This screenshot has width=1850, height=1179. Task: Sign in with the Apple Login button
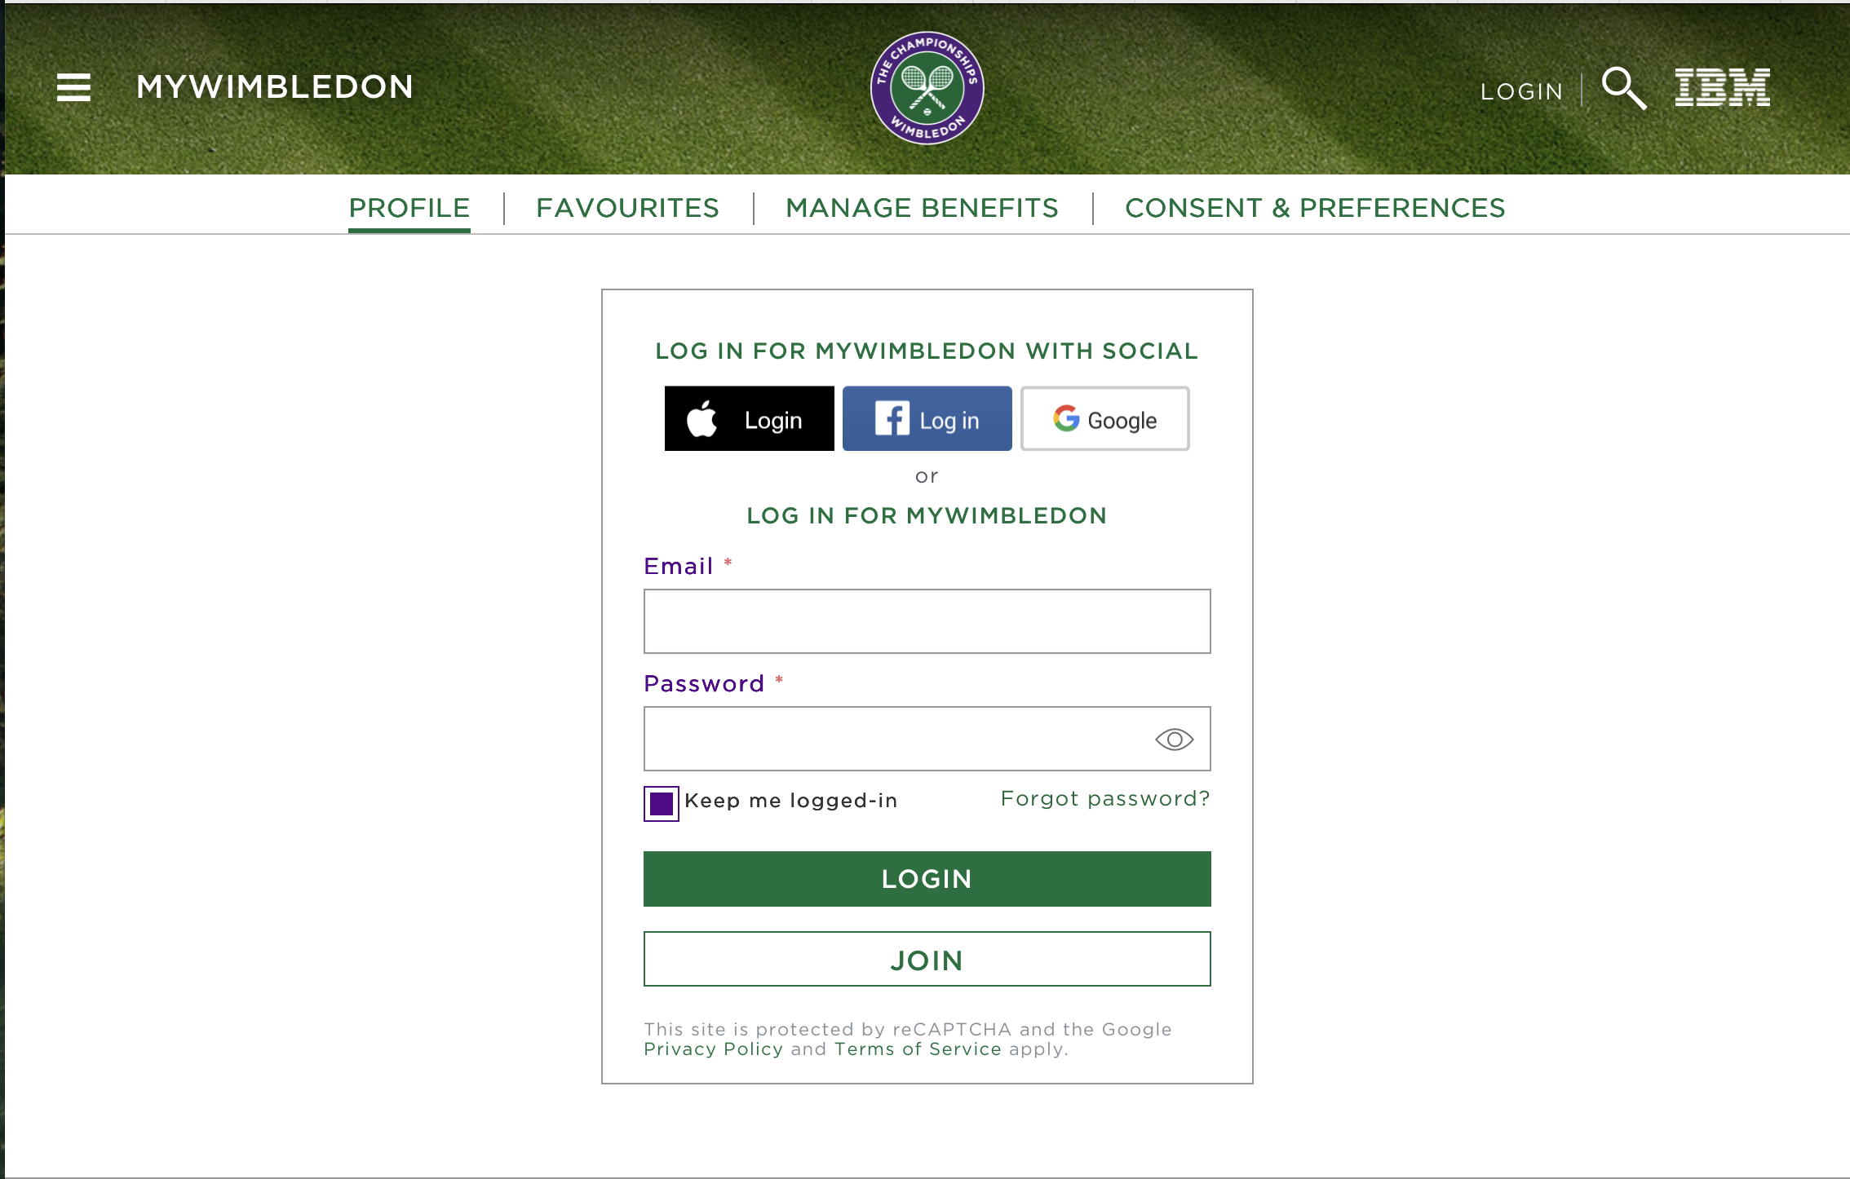749,418
